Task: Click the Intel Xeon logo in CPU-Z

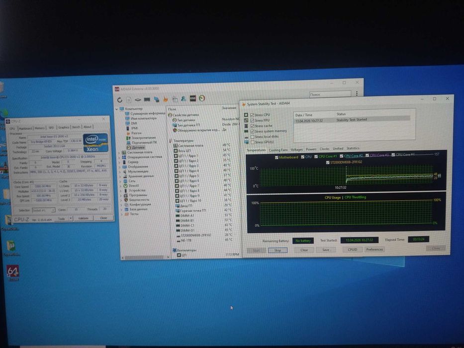Action: point(95,143)
